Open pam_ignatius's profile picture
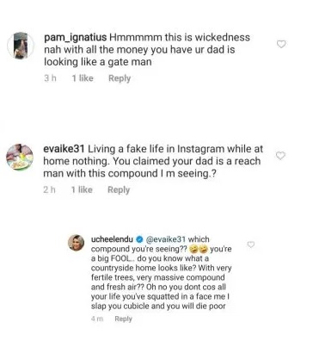 [x=21, y=46]
